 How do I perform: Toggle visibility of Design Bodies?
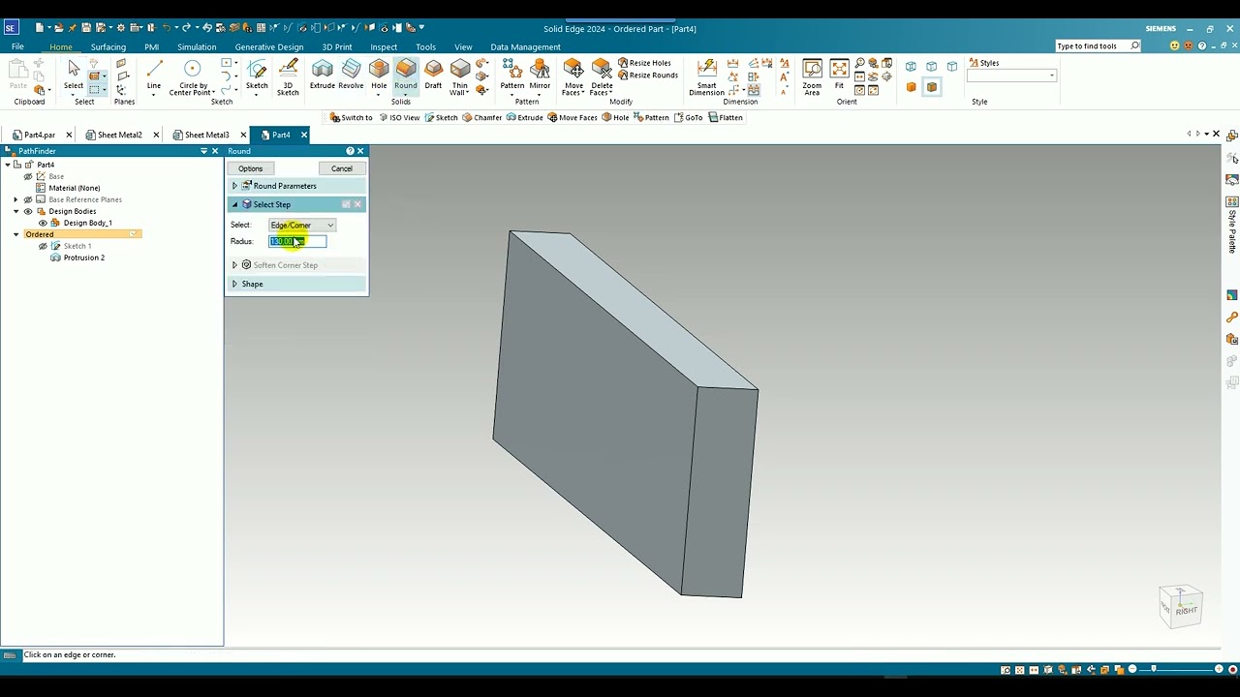click(x=28, y=211)
